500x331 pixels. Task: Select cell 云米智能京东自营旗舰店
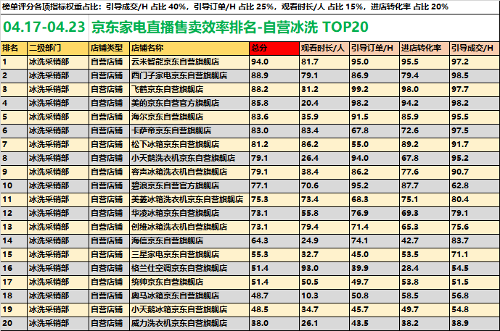(x=189, y=62)
